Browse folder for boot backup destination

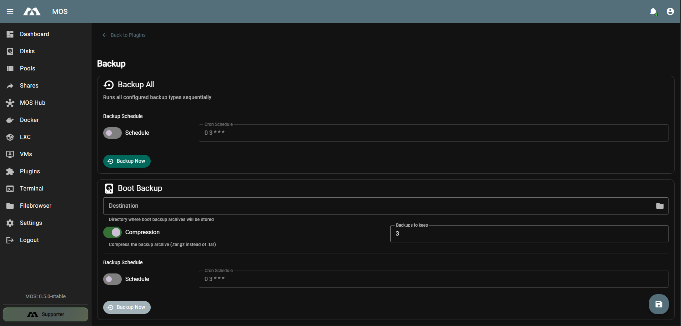coord(660,206)
